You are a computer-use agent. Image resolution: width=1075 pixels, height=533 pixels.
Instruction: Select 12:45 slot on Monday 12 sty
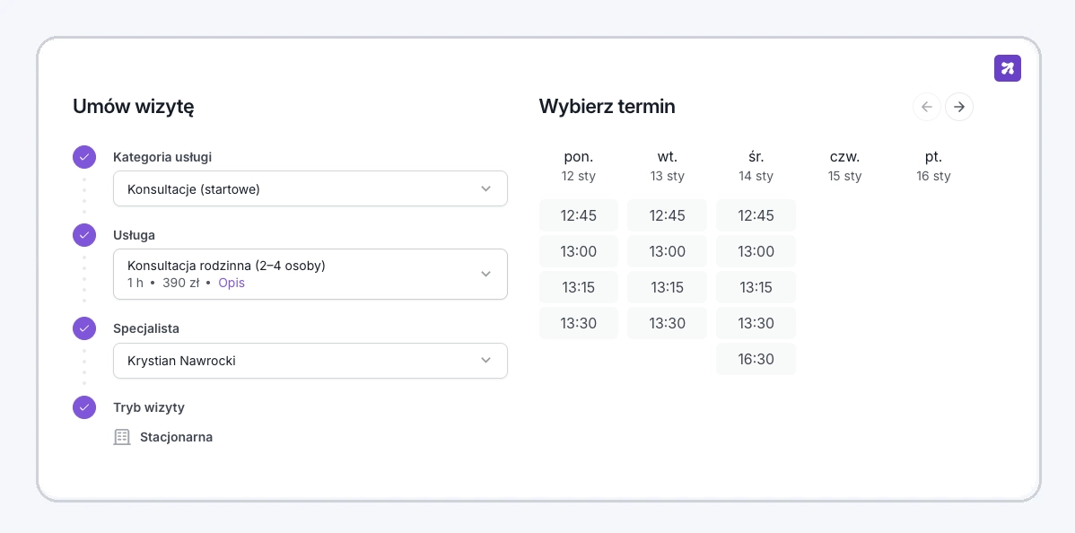click(x=578, y=215)
